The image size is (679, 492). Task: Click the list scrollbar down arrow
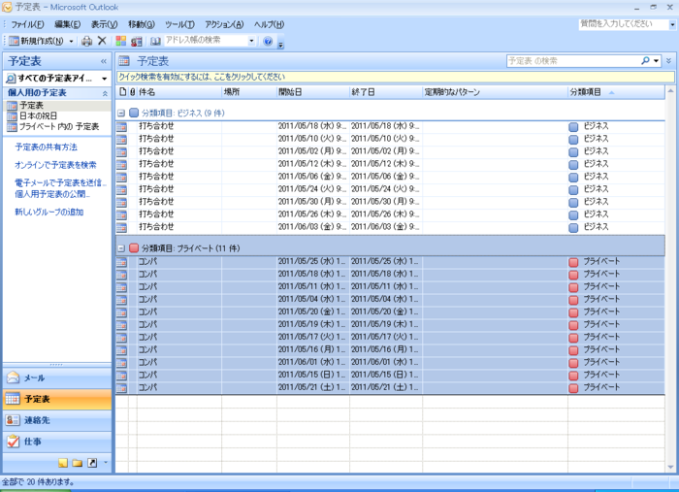670,467
